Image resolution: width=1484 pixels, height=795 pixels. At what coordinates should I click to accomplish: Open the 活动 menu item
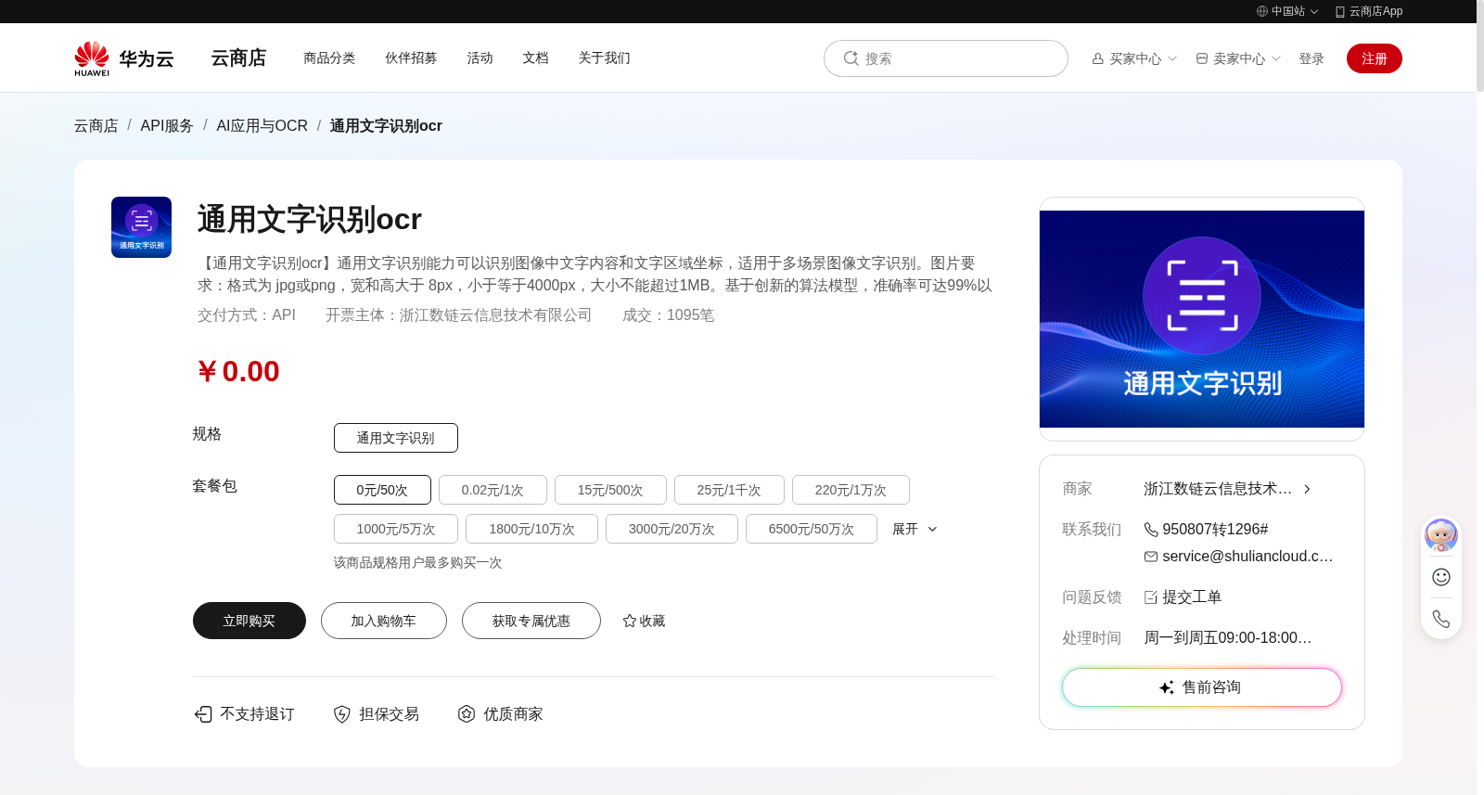click(x=480, y=58)
